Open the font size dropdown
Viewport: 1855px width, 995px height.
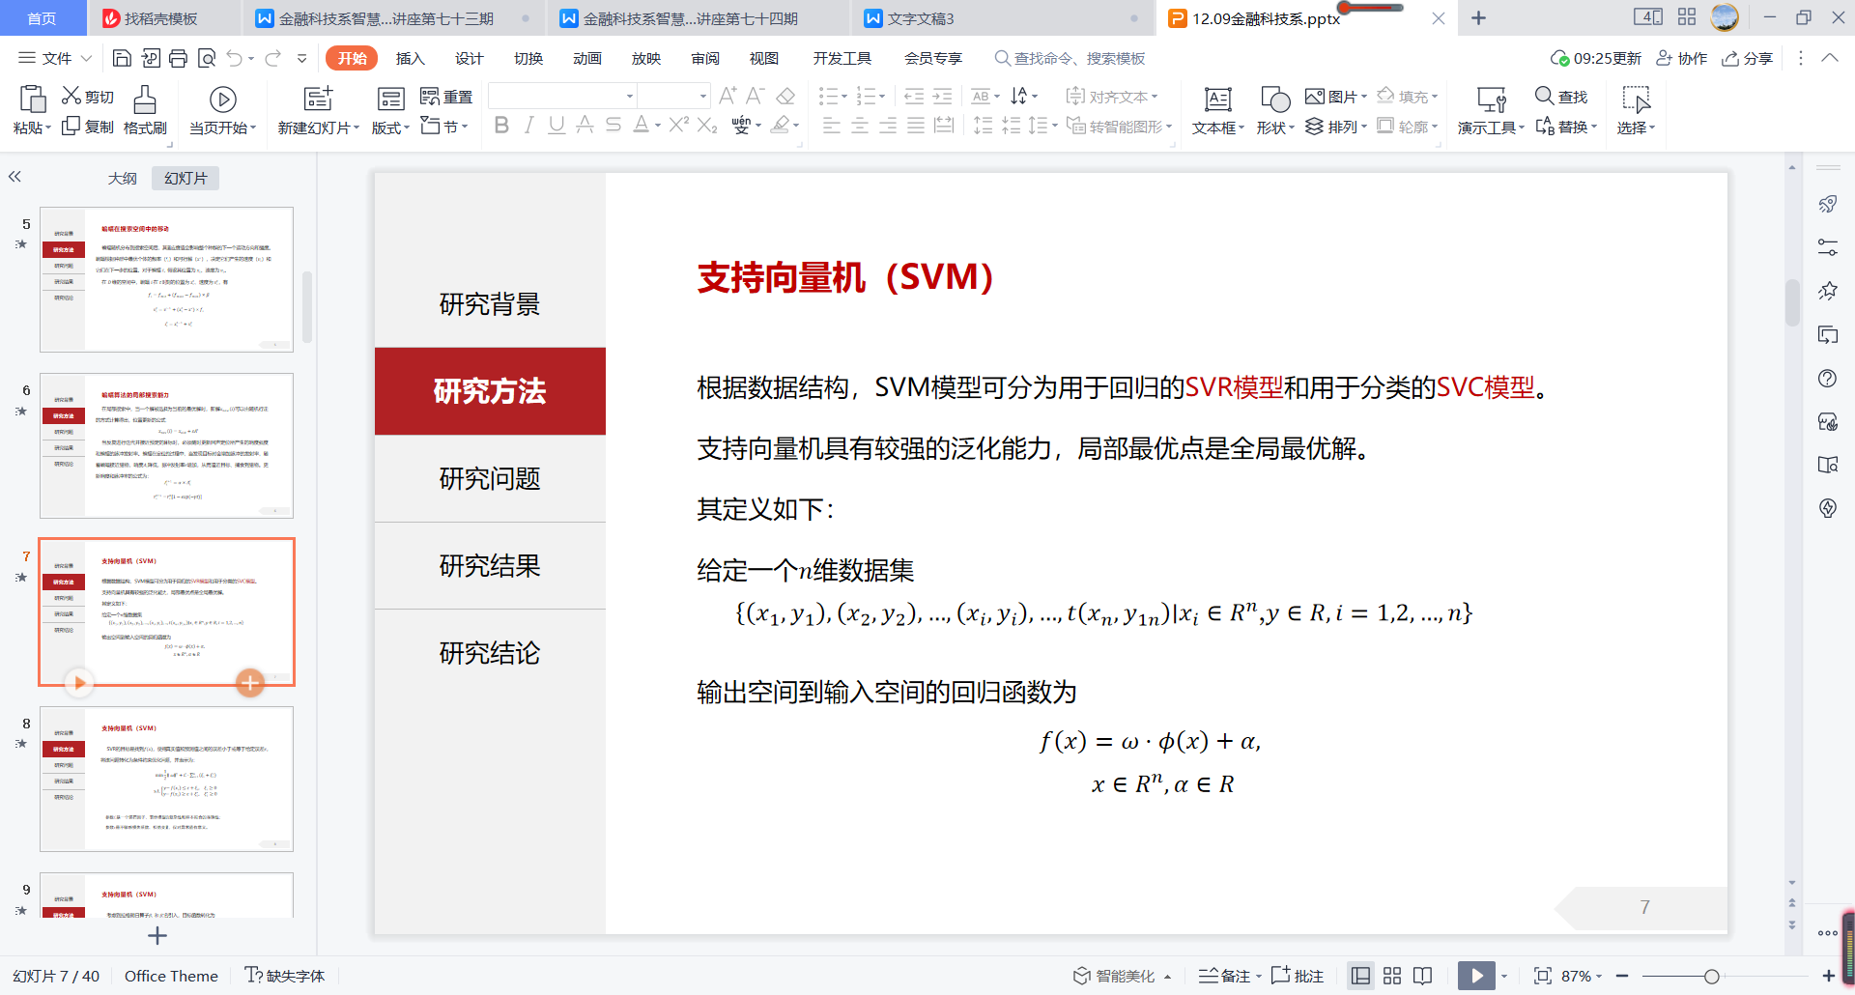point(703,96)
